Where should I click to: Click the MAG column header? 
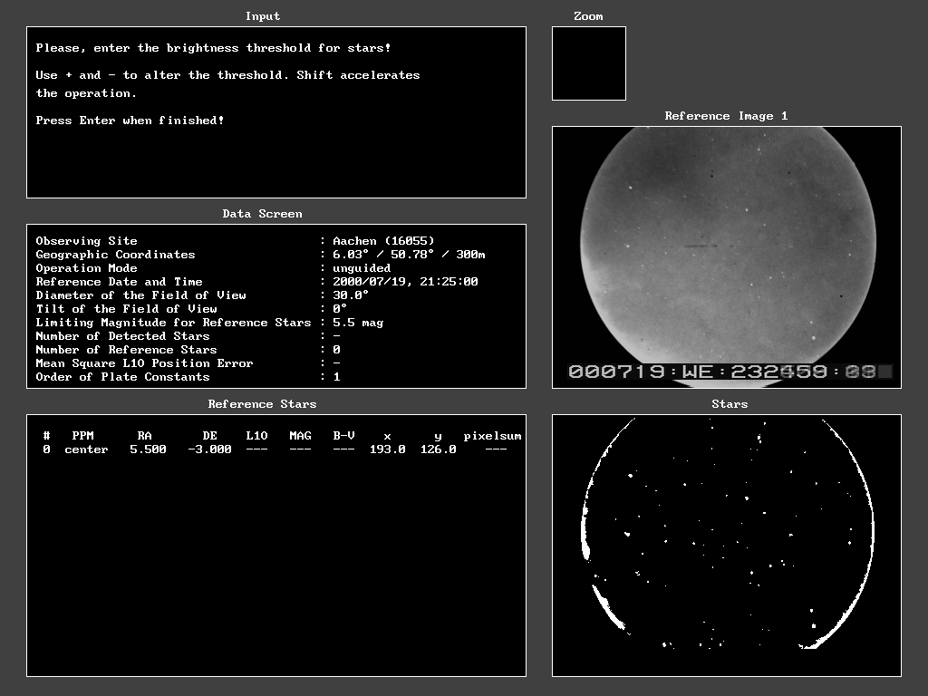300,436
